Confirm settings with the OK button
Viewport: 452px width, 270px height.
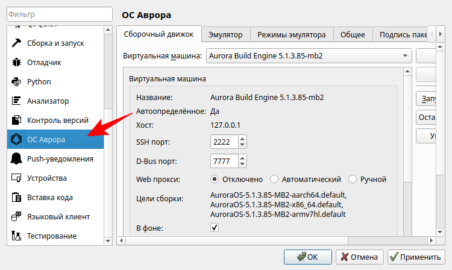click(308, 257)
